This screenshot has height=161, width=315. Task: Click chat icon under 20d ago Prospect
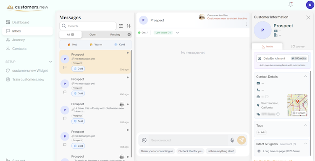[65, 68]
